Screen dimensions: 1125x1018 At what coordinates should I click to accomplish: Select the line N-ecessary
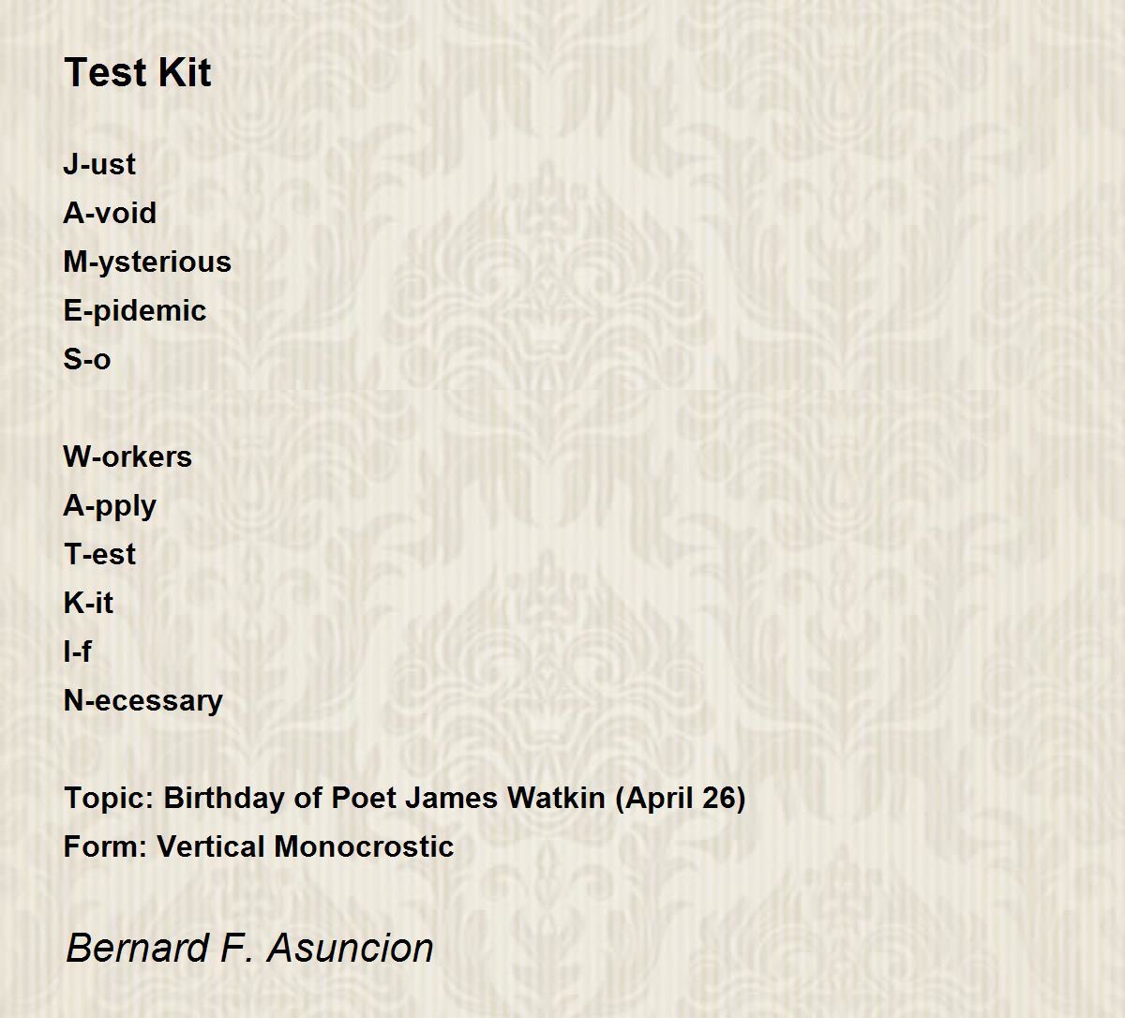pyautogui.click(x=143, y=700)
